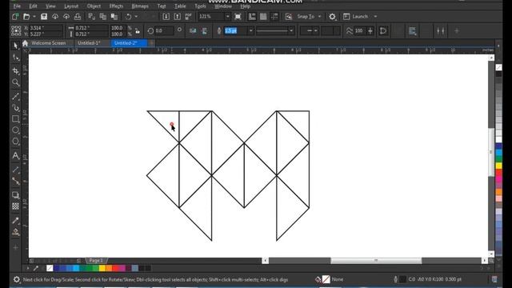Click the Launch button
This screenshot has height=288, width=512.
(x=356, y=16)
